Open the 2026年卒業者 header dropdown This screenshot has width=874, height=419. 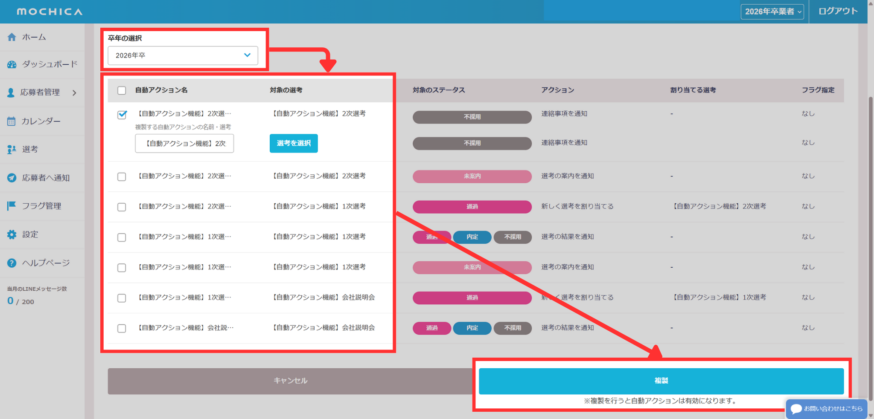772,12
